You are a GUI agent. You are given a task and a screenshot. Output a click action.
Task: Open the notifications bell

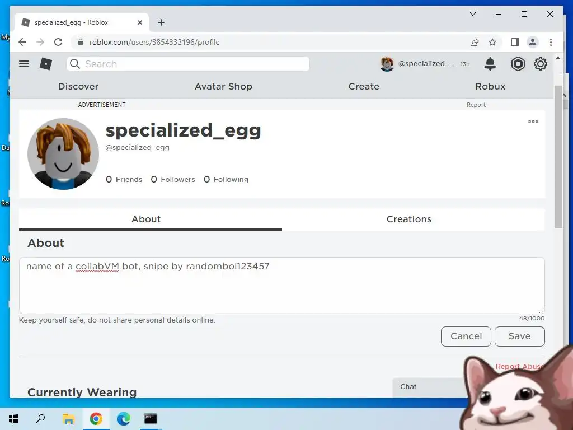490,64
